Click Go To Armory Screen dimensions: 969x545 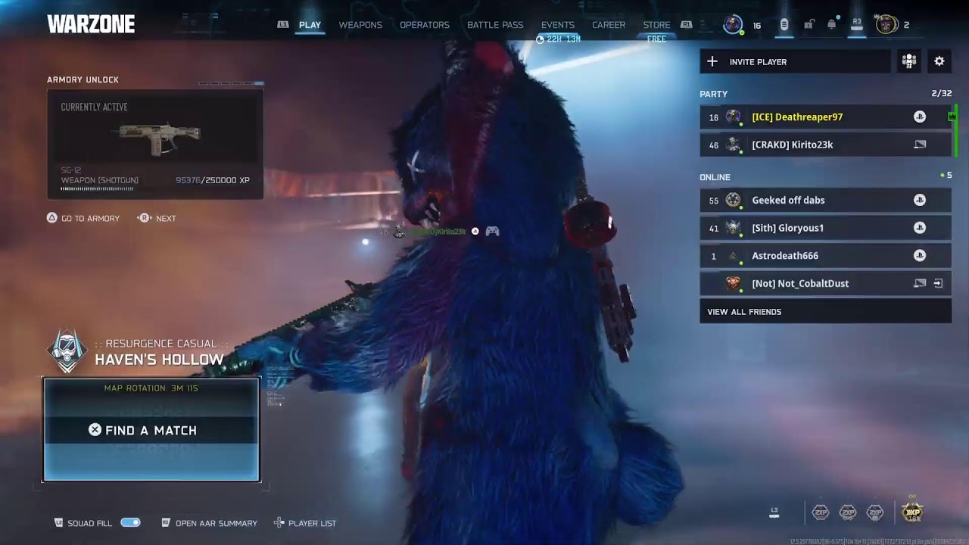(90, 219)
